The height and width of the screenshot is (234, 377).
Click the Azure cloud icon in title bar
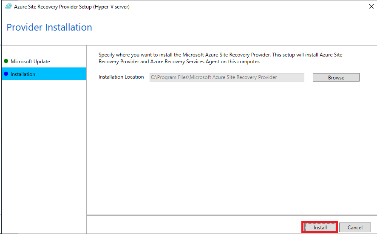(9, 6)
